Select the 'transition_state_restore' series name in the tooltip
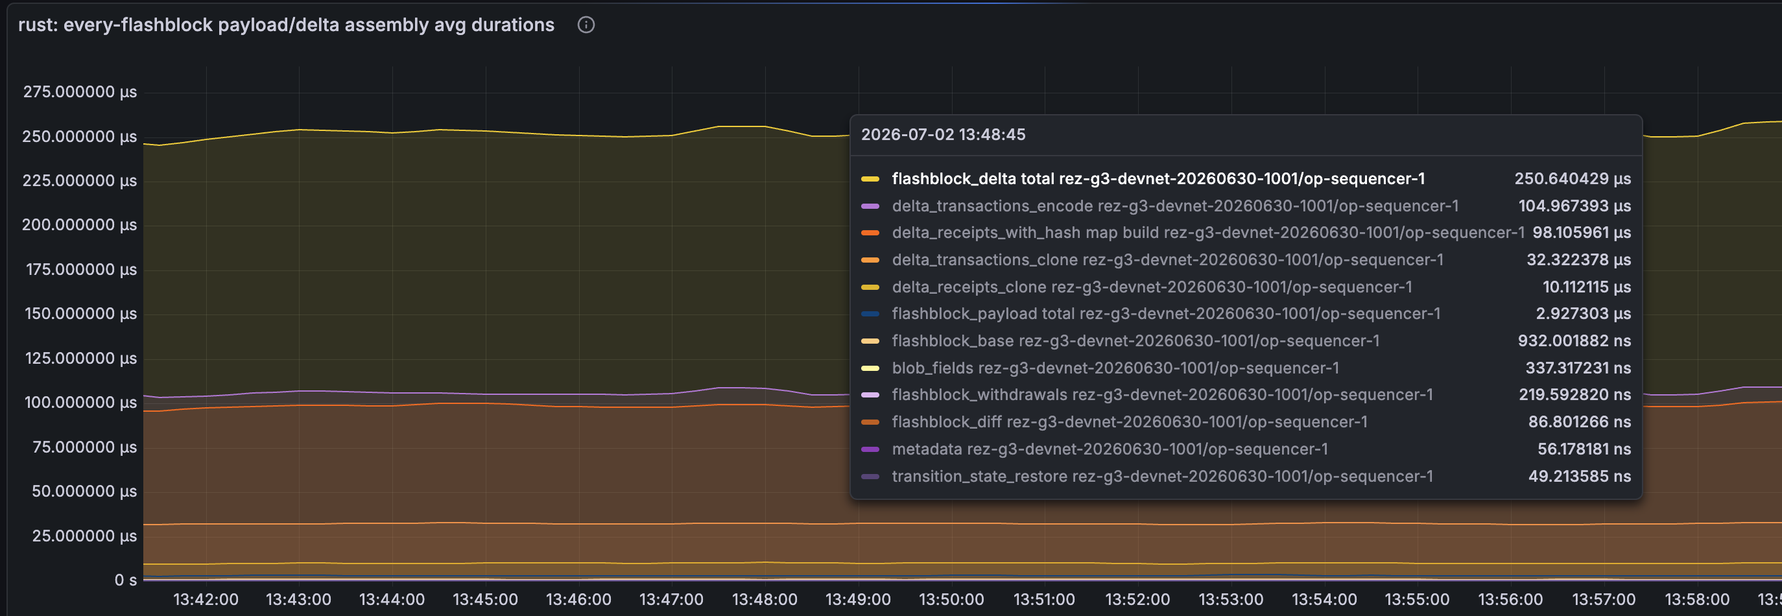The height and width of the screenshot is (616, 1782). 1162,477
